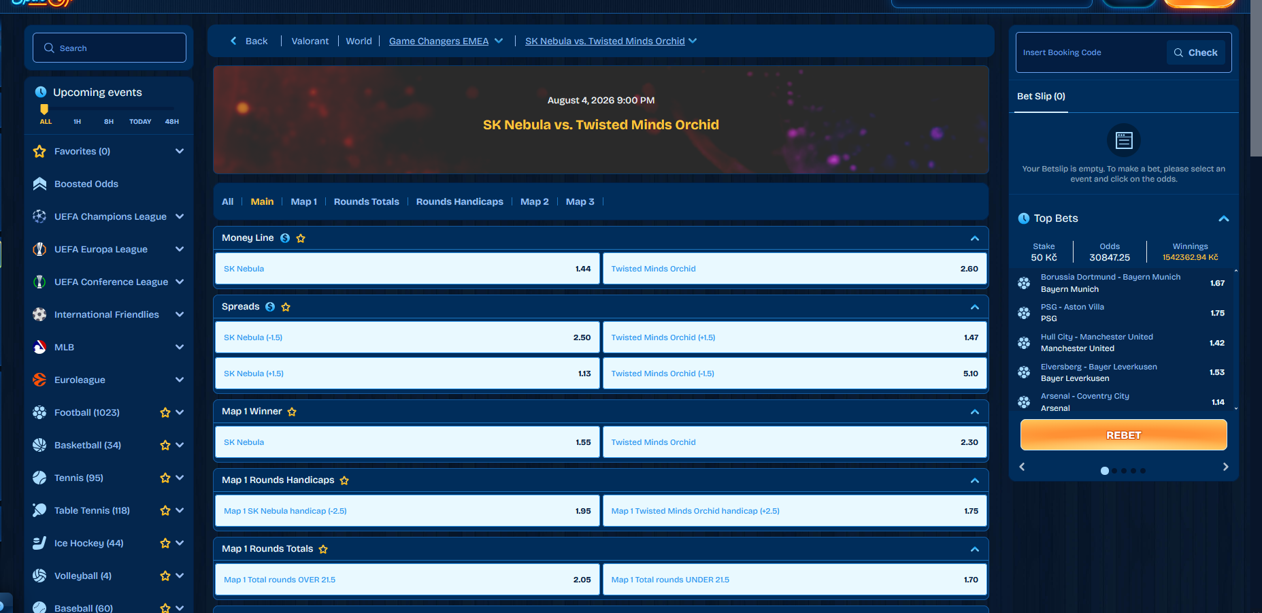
Task: Click the cash-out coin icon beside Spreads
Action: (270, 307)
